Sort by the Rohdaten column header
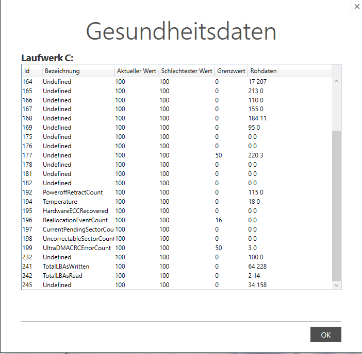Viewport: 362px width, 354px height. 263,71
